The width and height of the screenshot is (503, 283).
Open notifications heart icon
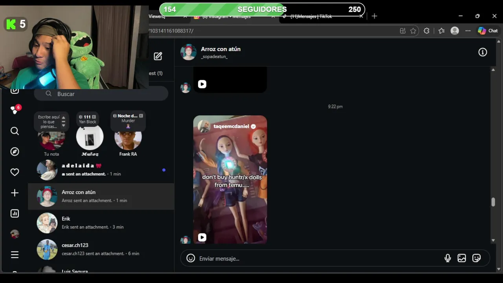pos(15,172)
